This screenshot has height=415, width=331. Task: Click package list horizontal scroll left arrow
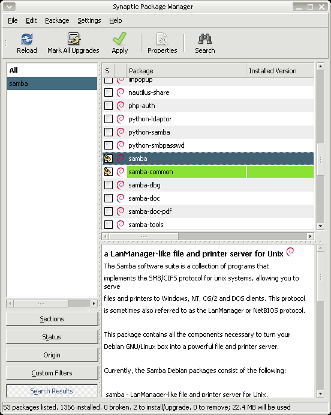tap(106, 236)
